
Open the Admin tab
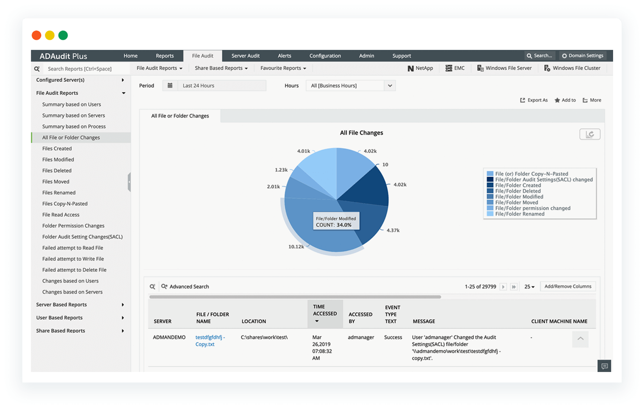click(x=367, y=56)
